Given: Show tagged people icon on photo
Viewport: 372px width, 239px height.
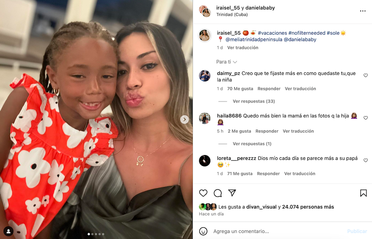Looking at the screenshot, I should point(8,231).
